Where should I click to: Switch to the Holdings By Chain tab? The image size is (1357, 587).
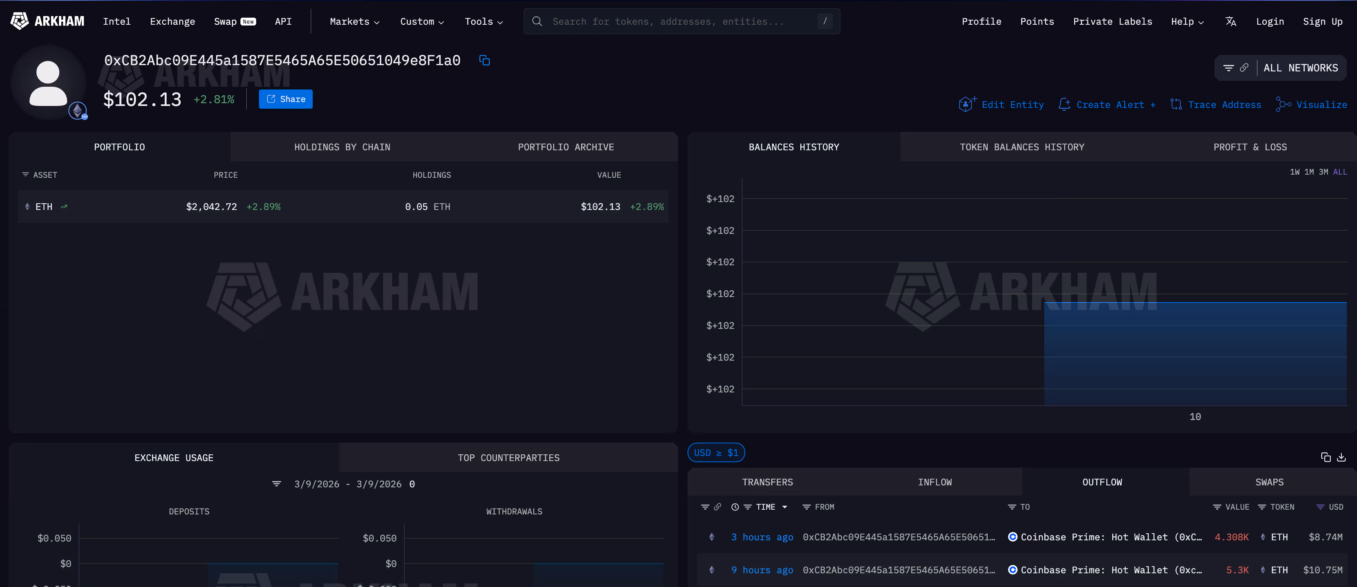click(x=342, y=147)
